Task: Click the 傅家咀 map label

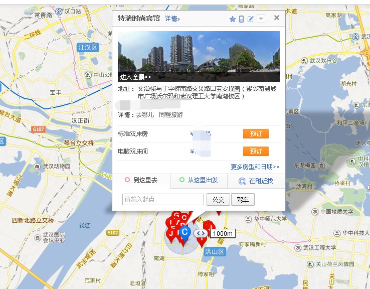Action: coord(206,274)
